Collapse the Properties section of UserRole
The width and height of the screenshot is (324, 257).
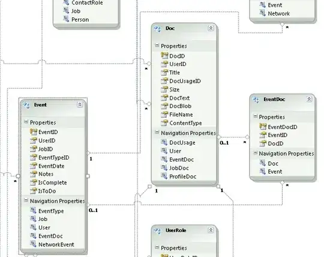[x=157, y=247]
